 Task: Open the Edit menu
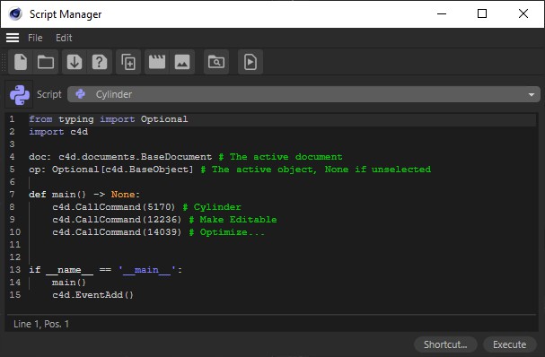tap(64, 38)
